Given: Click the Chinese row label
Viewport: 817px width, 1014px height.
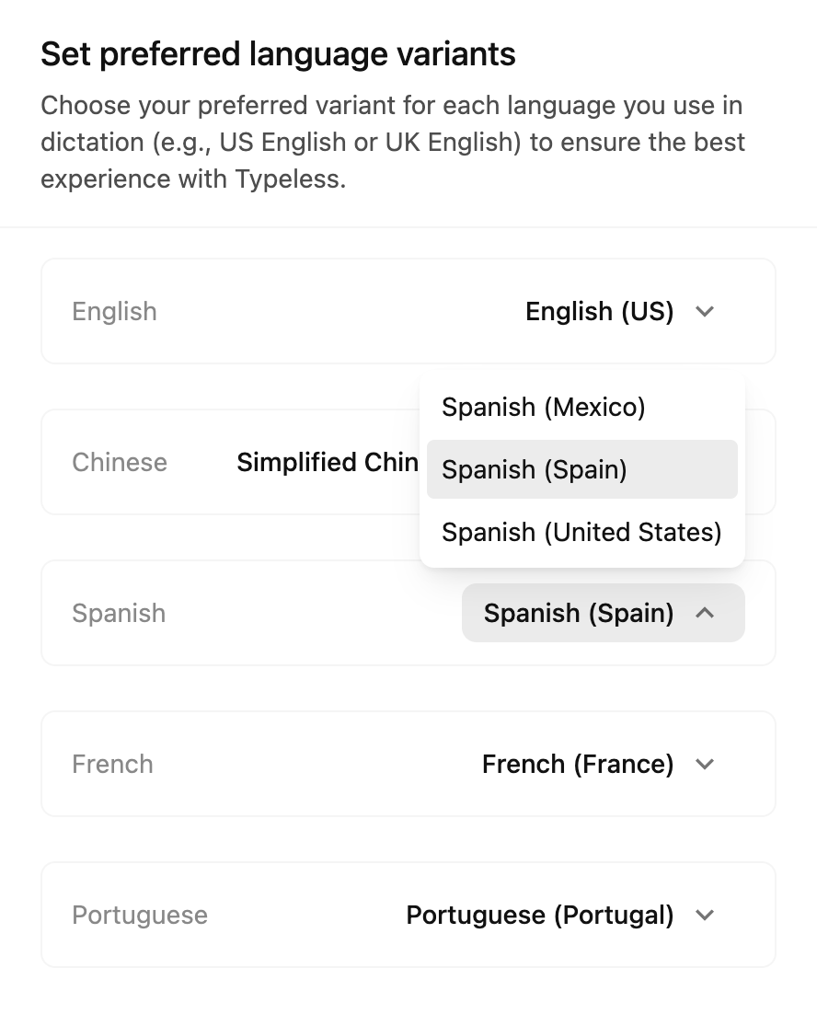Looking at the screenshot, I should (x=120, y=462).
